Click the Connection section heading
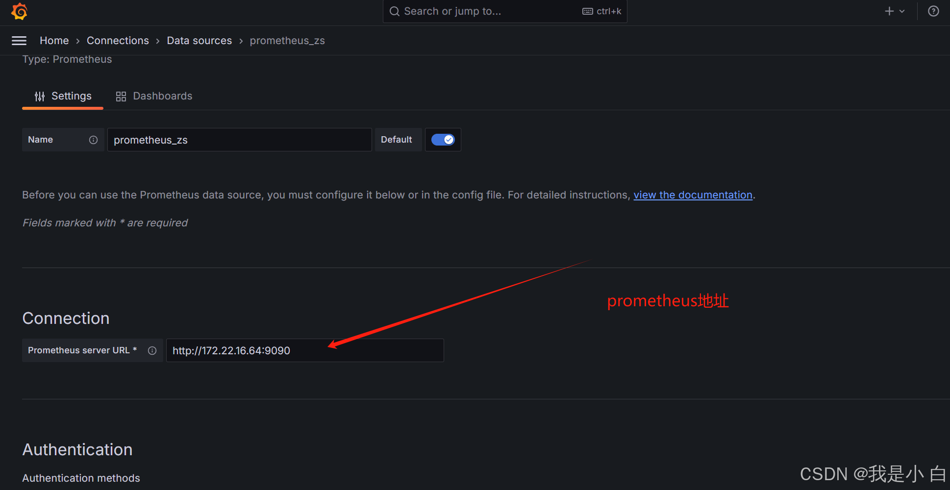The image size is (950, 490). [x=66, y=318]
